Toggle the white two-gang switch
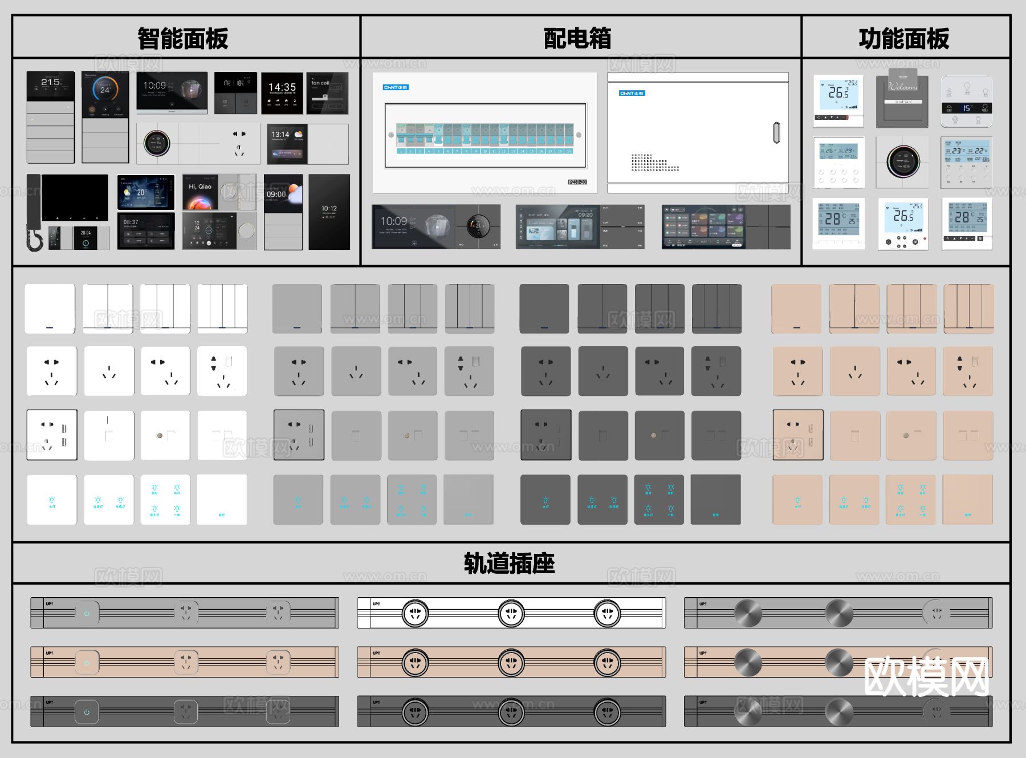Image resolution: width=1026 pixels, height=758 pixels. coord(108,309)
